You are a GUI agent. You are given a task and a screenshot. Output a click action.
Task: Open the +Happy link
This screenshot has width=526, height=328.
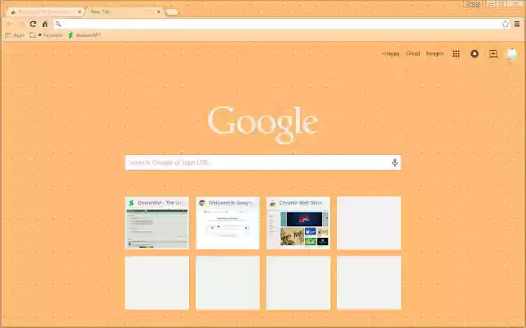pos(390,53)
